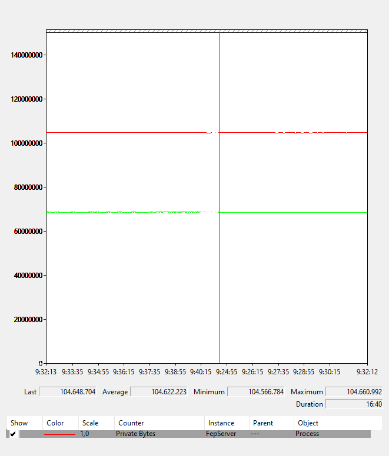Click the 9:28:55 time axis label
389x456 pixels.
(304, 371)
